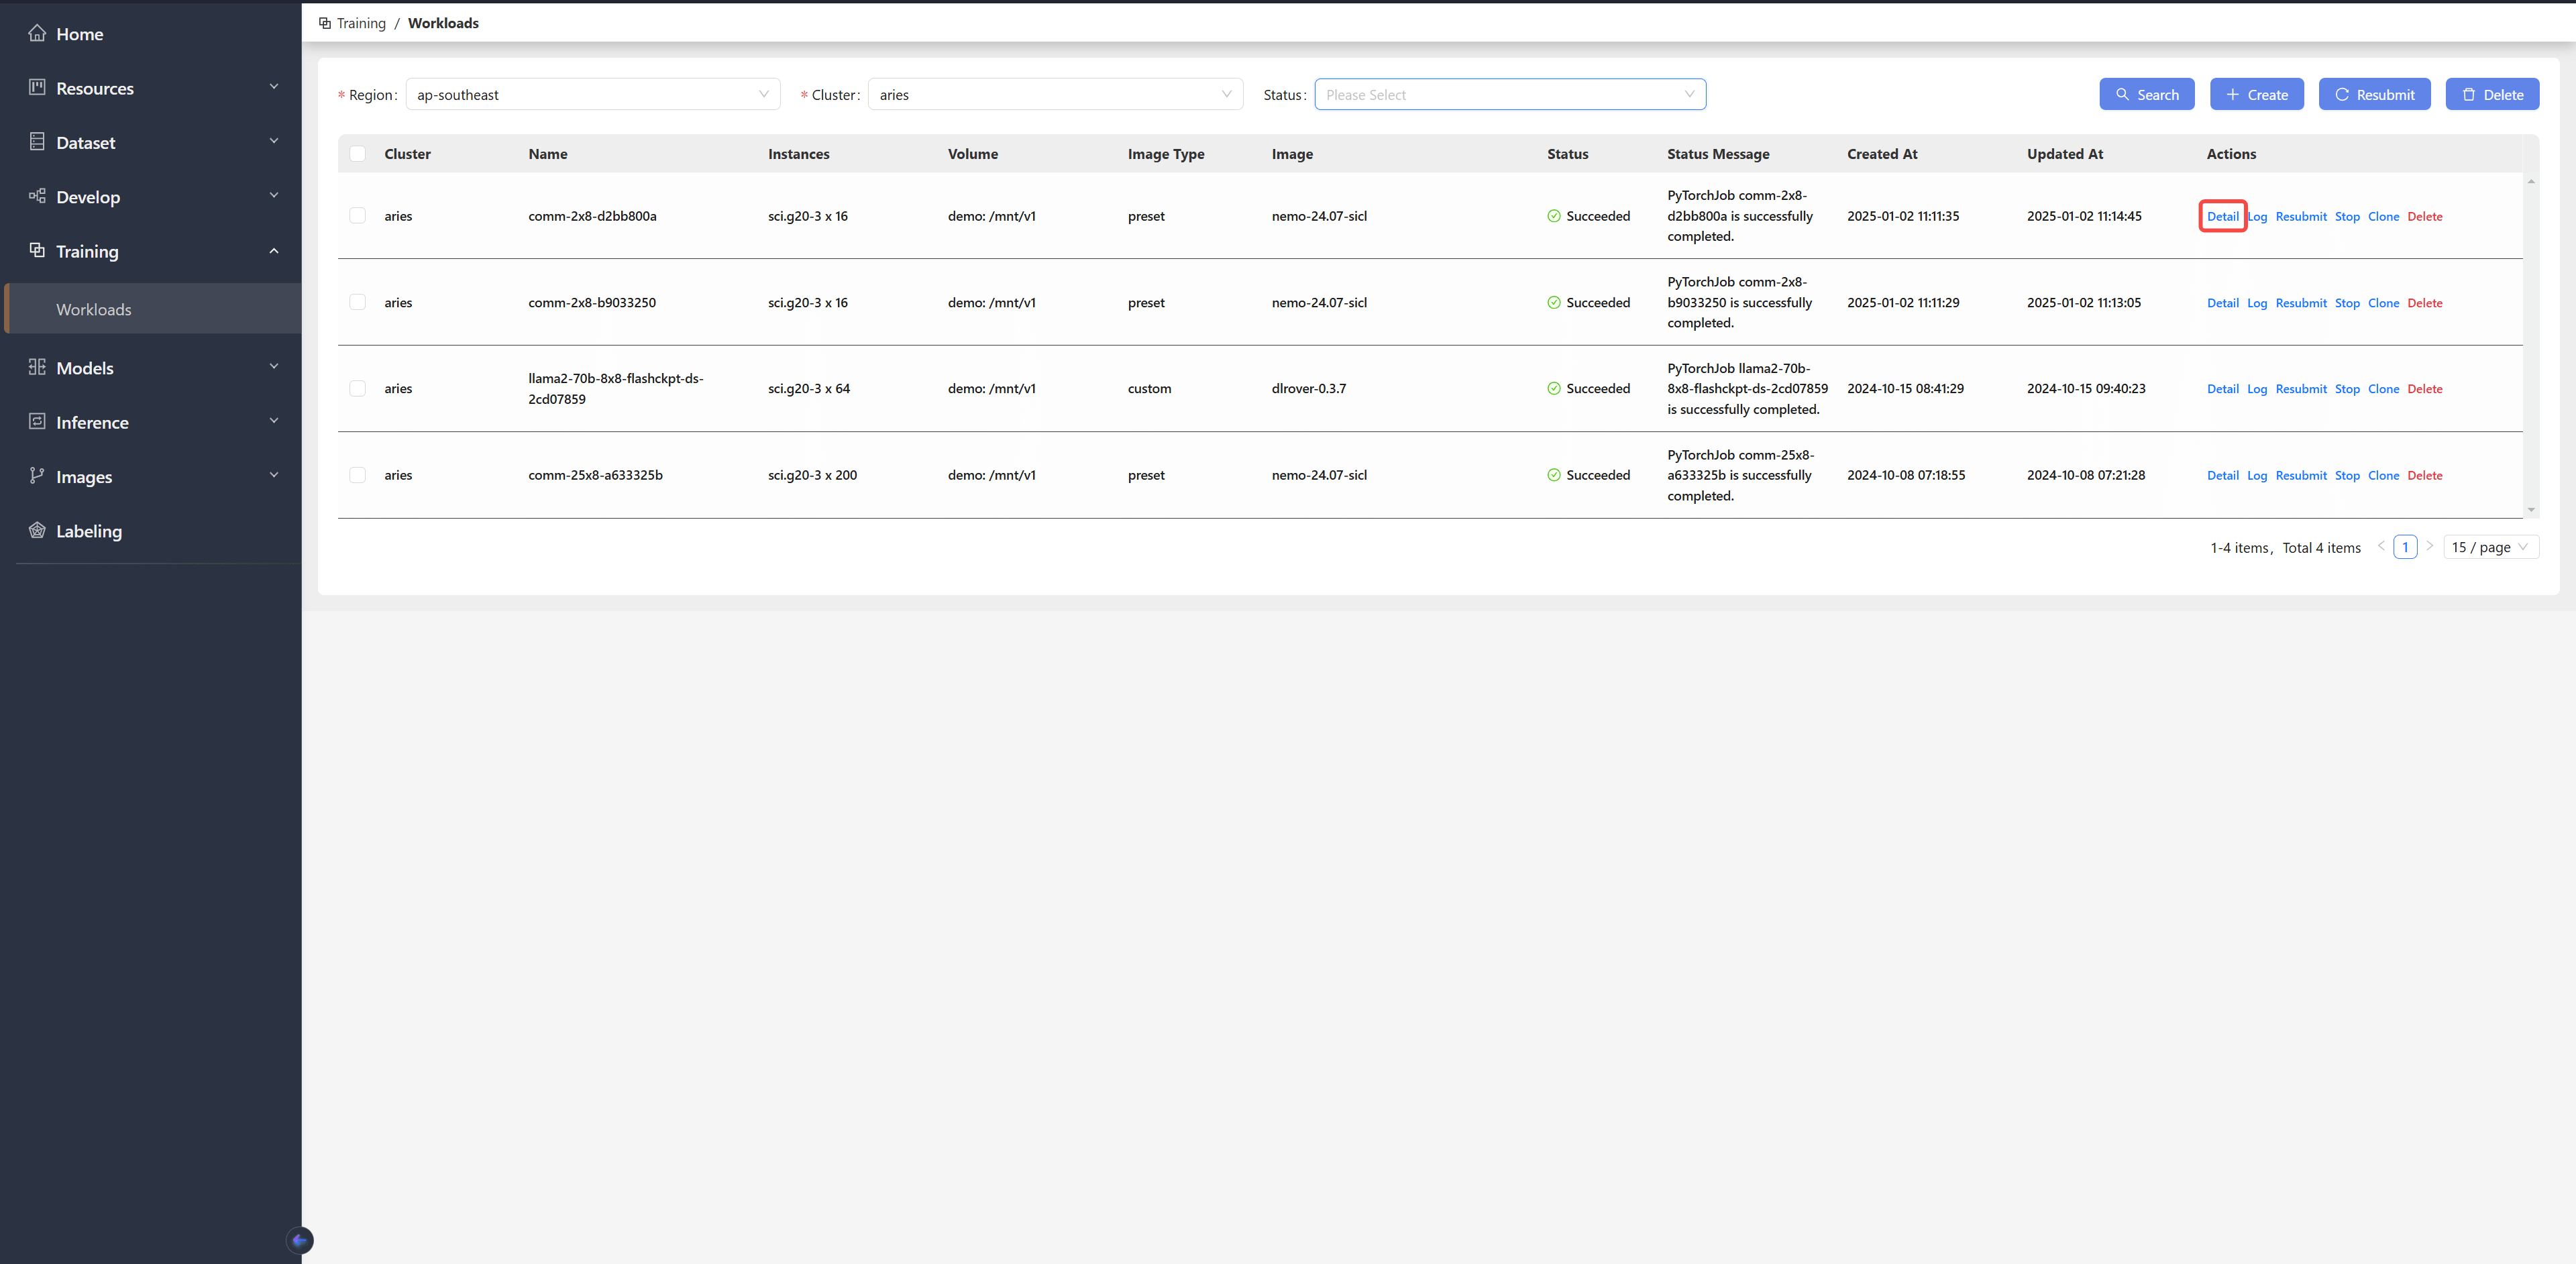The image size is (2576, 1264).
Task: Check the box for comm-2x8-b9033250 row
Action: (358, 302)
